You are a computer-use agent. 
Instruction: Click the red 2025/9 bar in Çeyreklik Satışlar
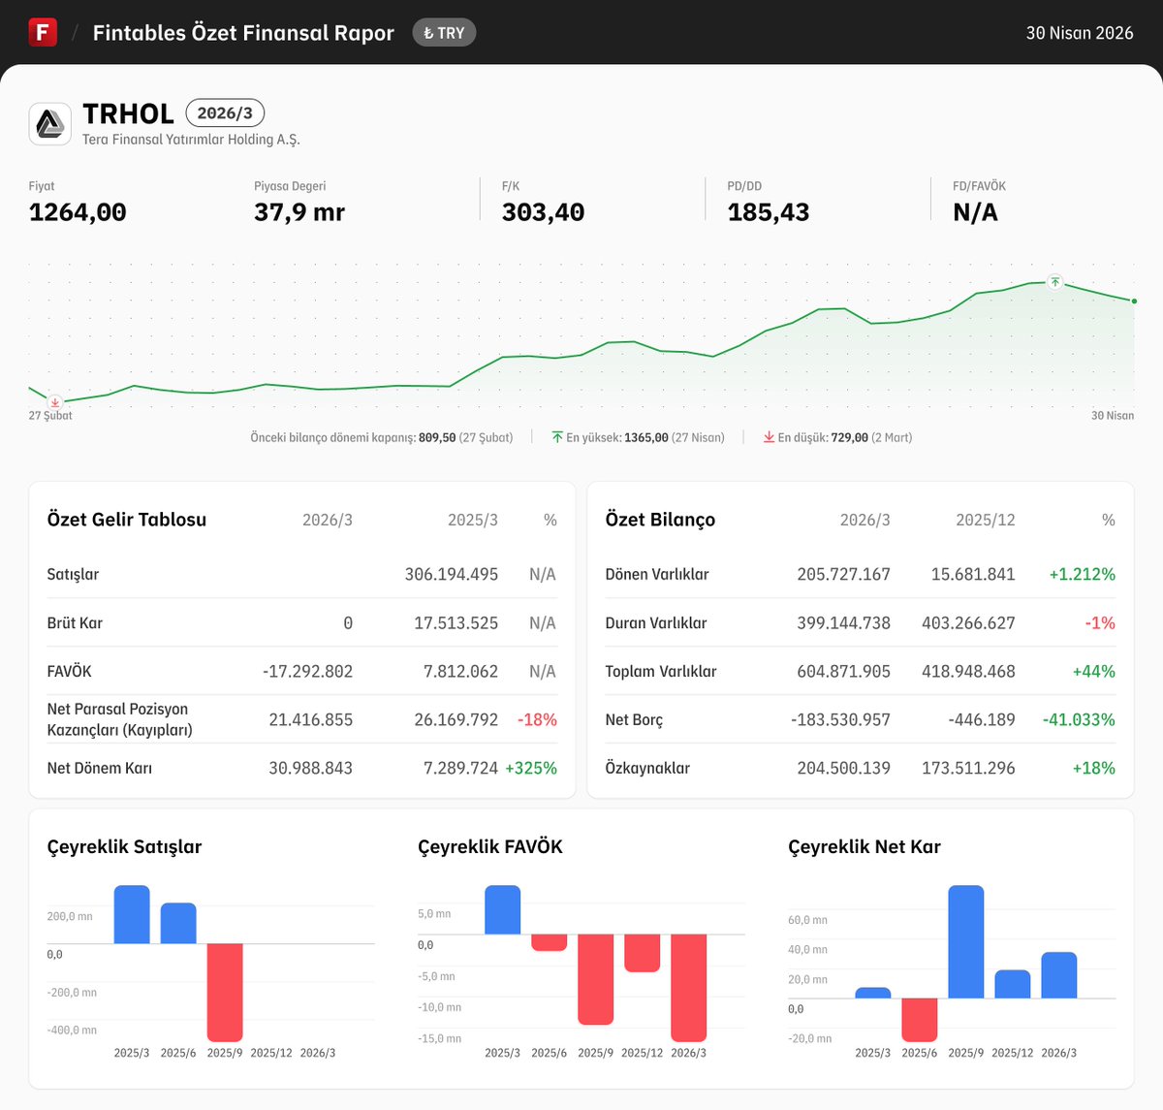coord(225,993)
